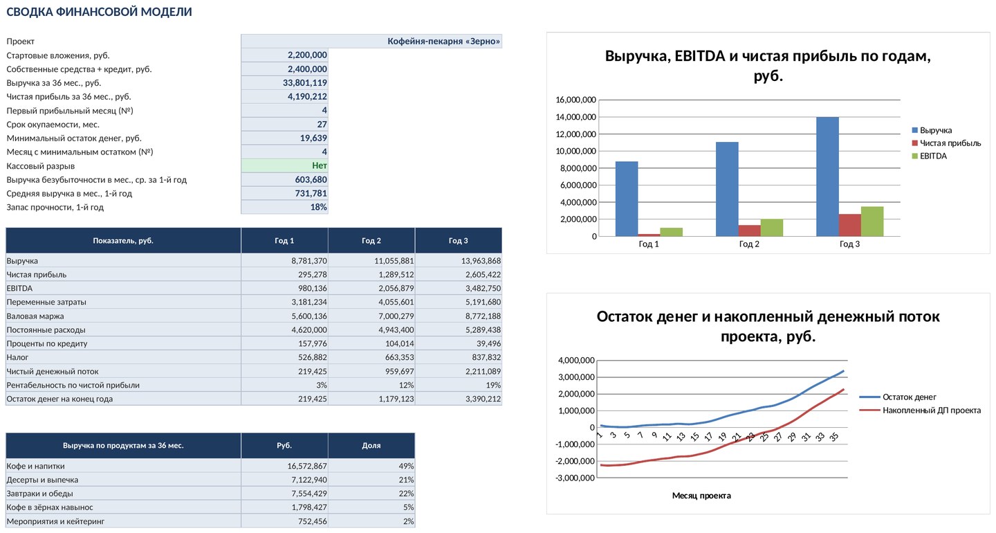Click the "Доля" column header
Image resolution: width=996 pixels, height=533 pixels.
371,446
